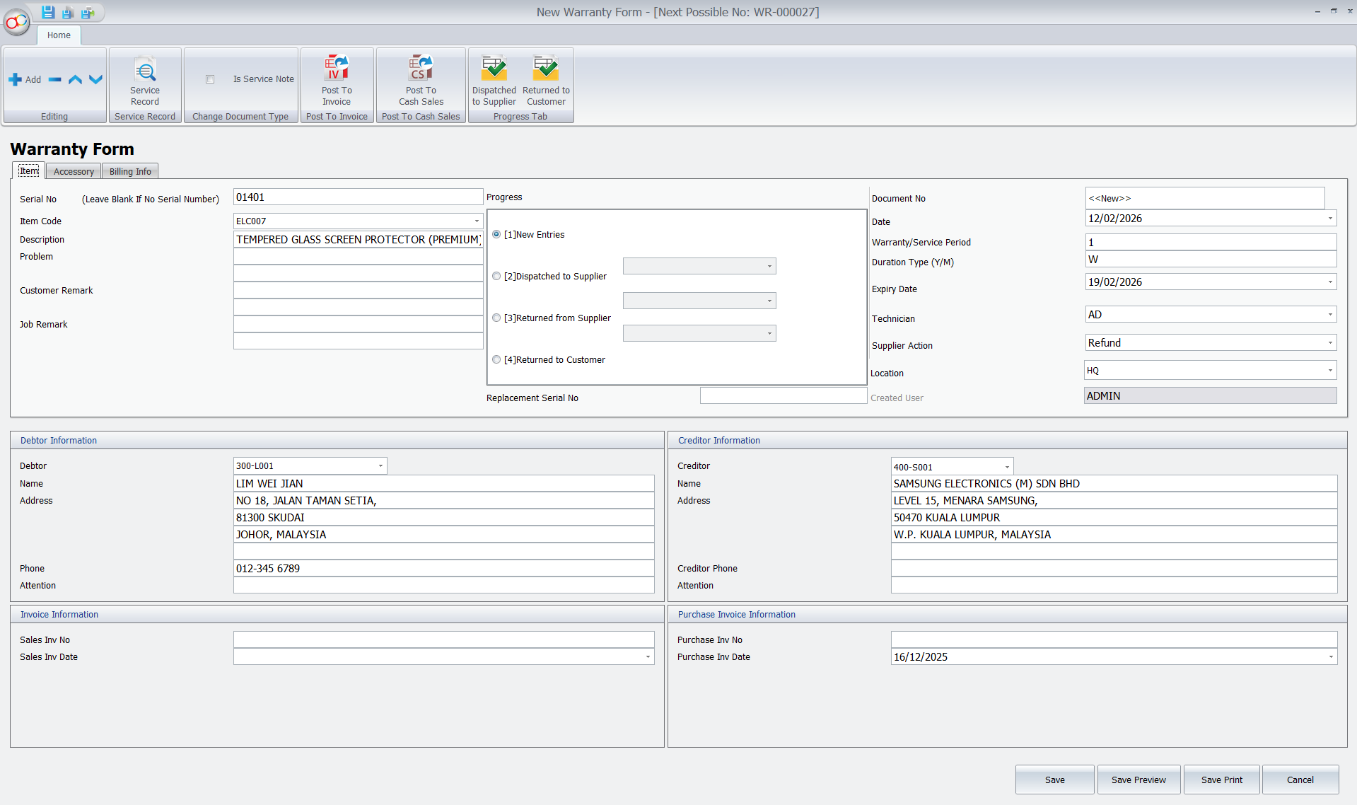Screen dimensions: 1357x805
Task: Click Dispatched to Supplier icon
Action: click(494, 69)
